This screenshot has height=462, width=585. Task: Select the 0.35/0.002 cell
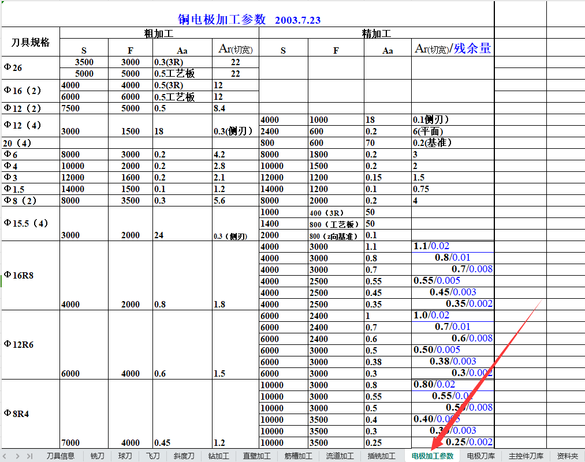pyautogui.click(x=453, y=304)
